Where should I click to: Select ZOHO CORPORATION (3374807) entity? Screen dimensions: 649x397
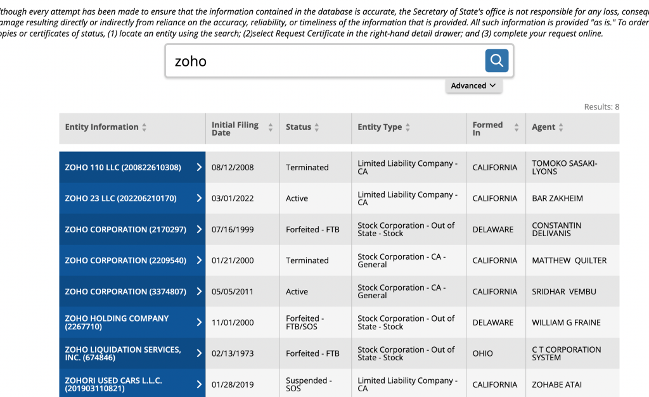[x=125, y=292]
